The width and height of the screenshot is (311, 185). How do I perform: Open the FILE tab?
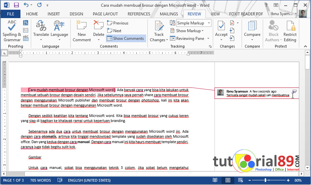click(10, 14)
